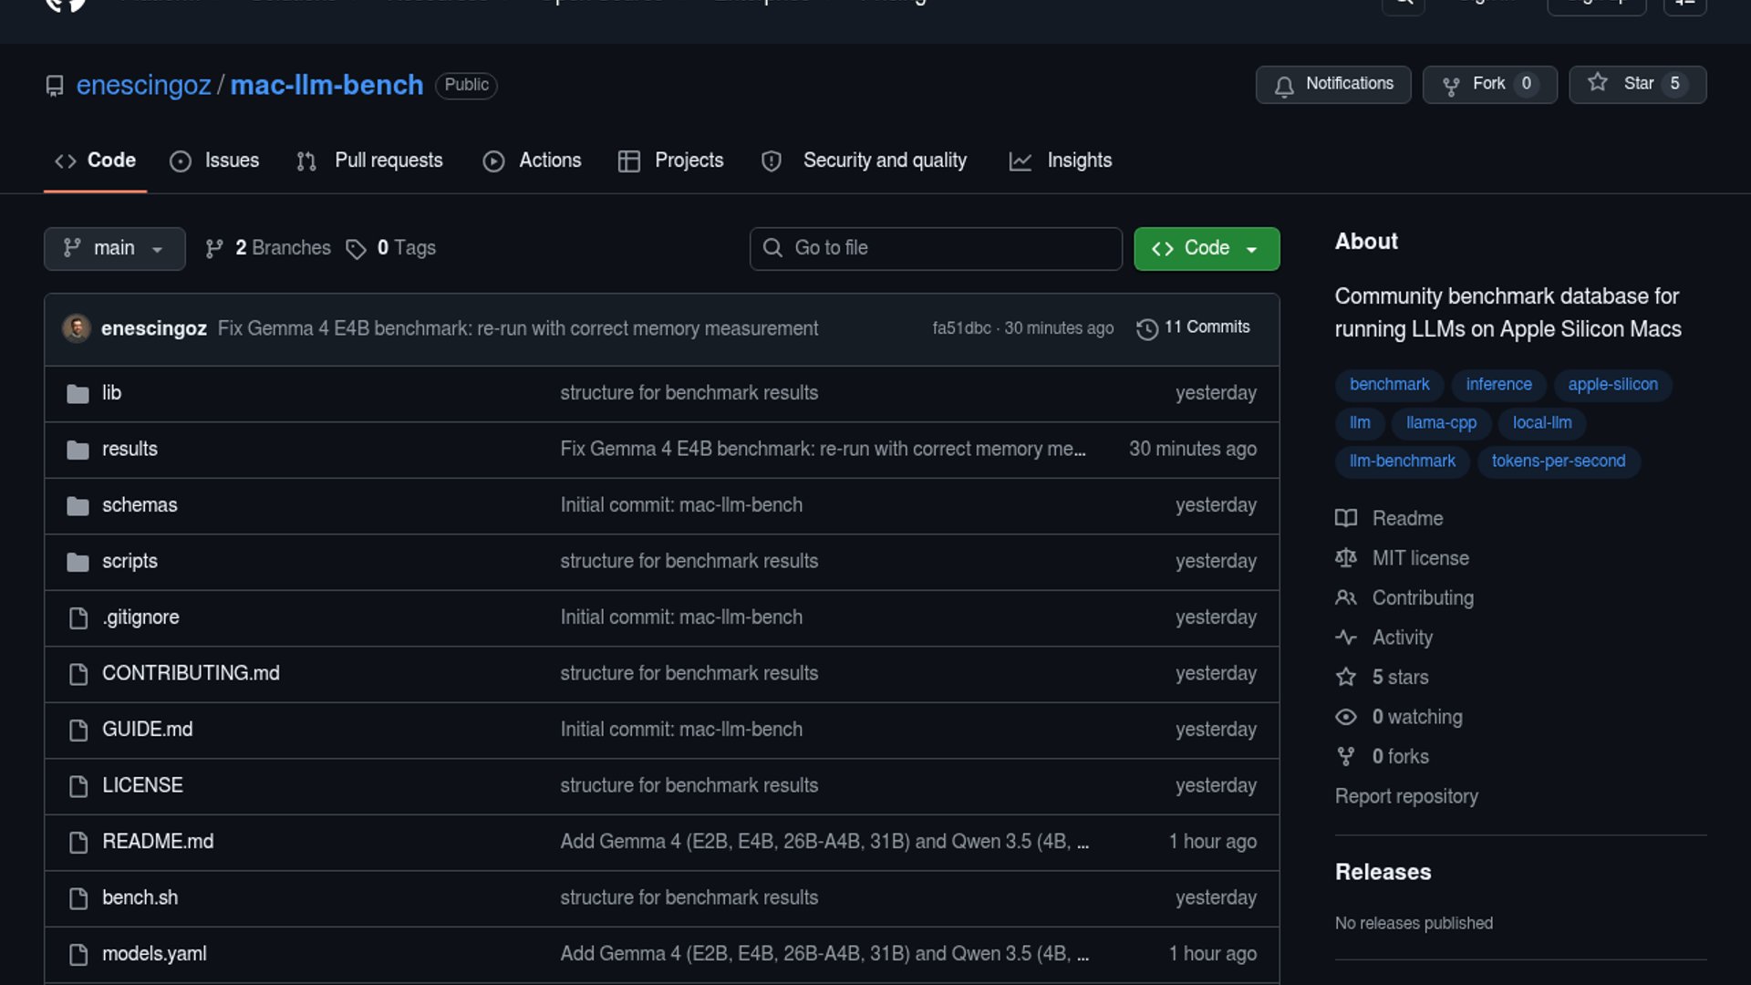Click the enescingoz avatar thumbnail
Image resolution: width=1751 pixels, height=985 pixels.
(x=77, y=328)
